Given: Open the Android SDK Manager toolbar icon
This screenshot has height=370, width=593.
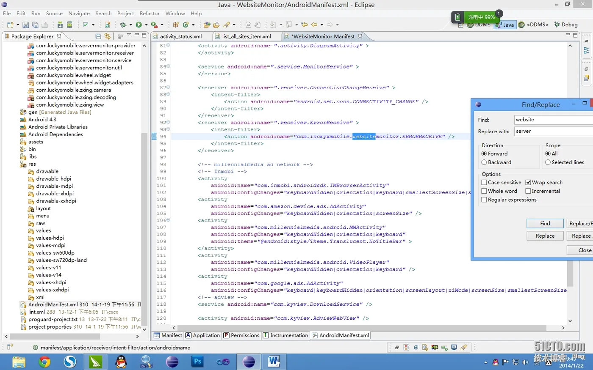Looking at the screenshot, I should pos(60,25).
